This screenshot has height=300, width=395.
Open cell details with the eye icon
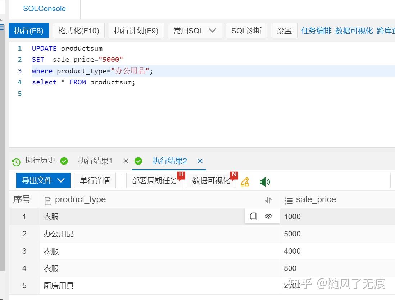point(268,216)
